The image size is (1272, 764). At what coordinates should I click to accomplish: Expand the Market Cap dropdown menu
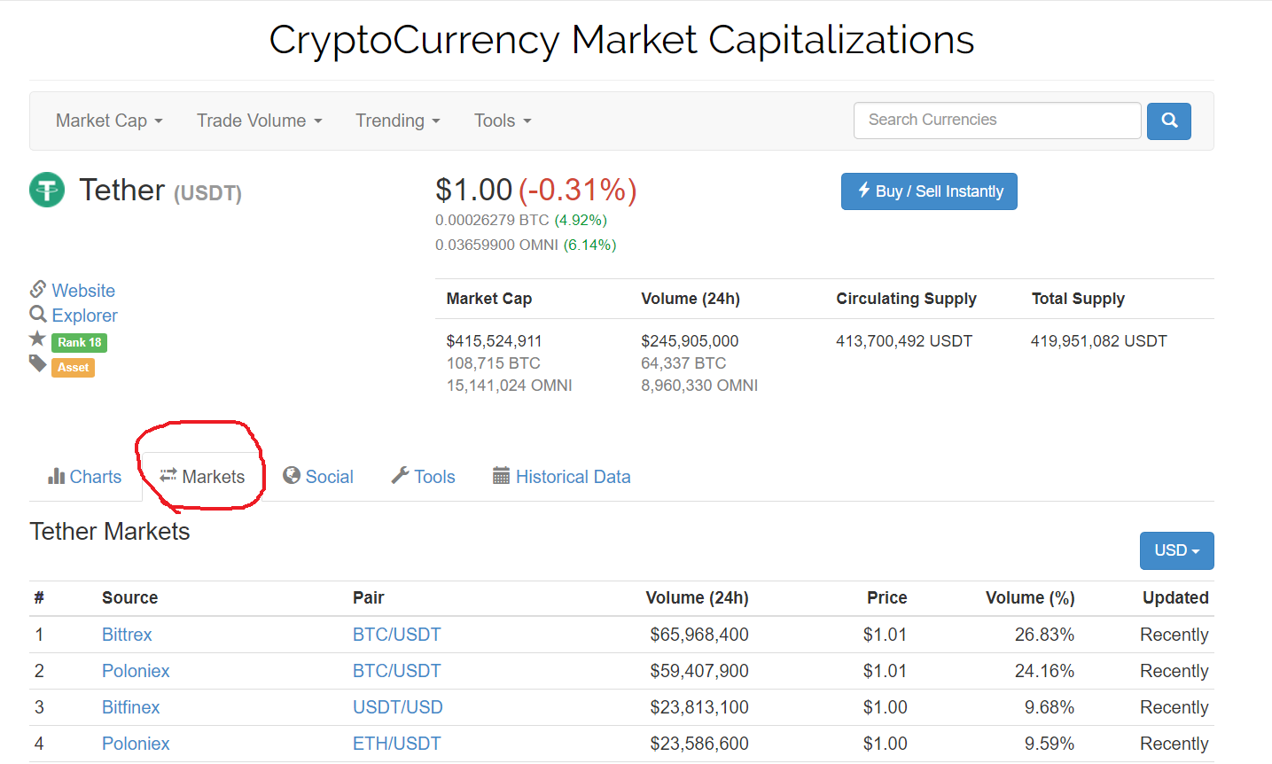(x=109, y=121)
